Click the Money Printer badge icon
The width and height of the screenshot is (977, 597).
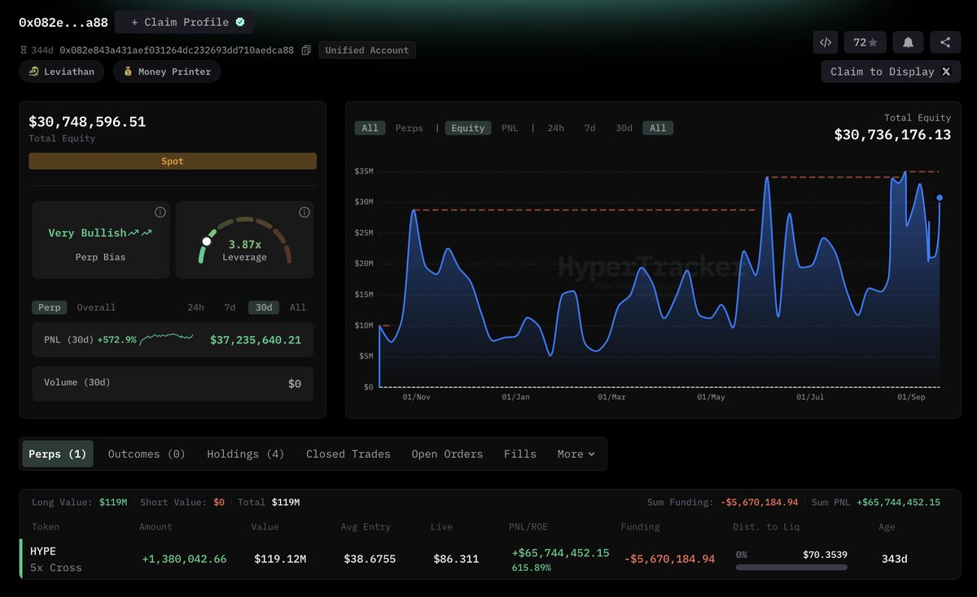[x=128, y=72]
